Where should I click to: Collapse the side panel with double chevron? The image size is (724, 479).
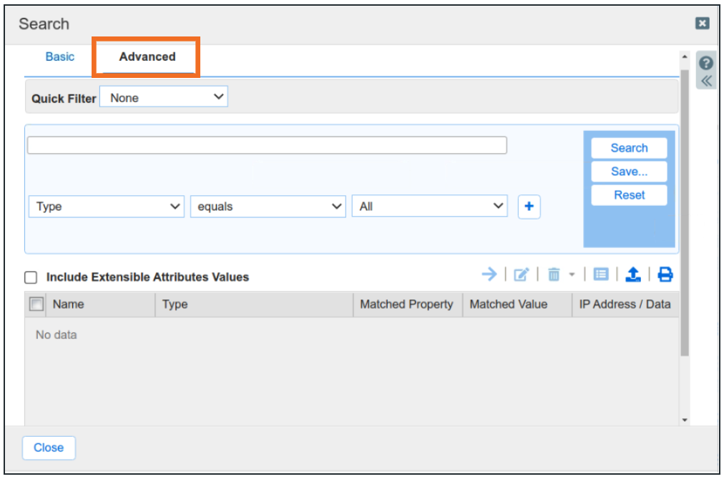706,81
